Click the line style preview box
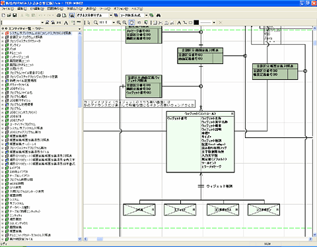The width and height of the screenshot is (317, 247). (205, 22)
